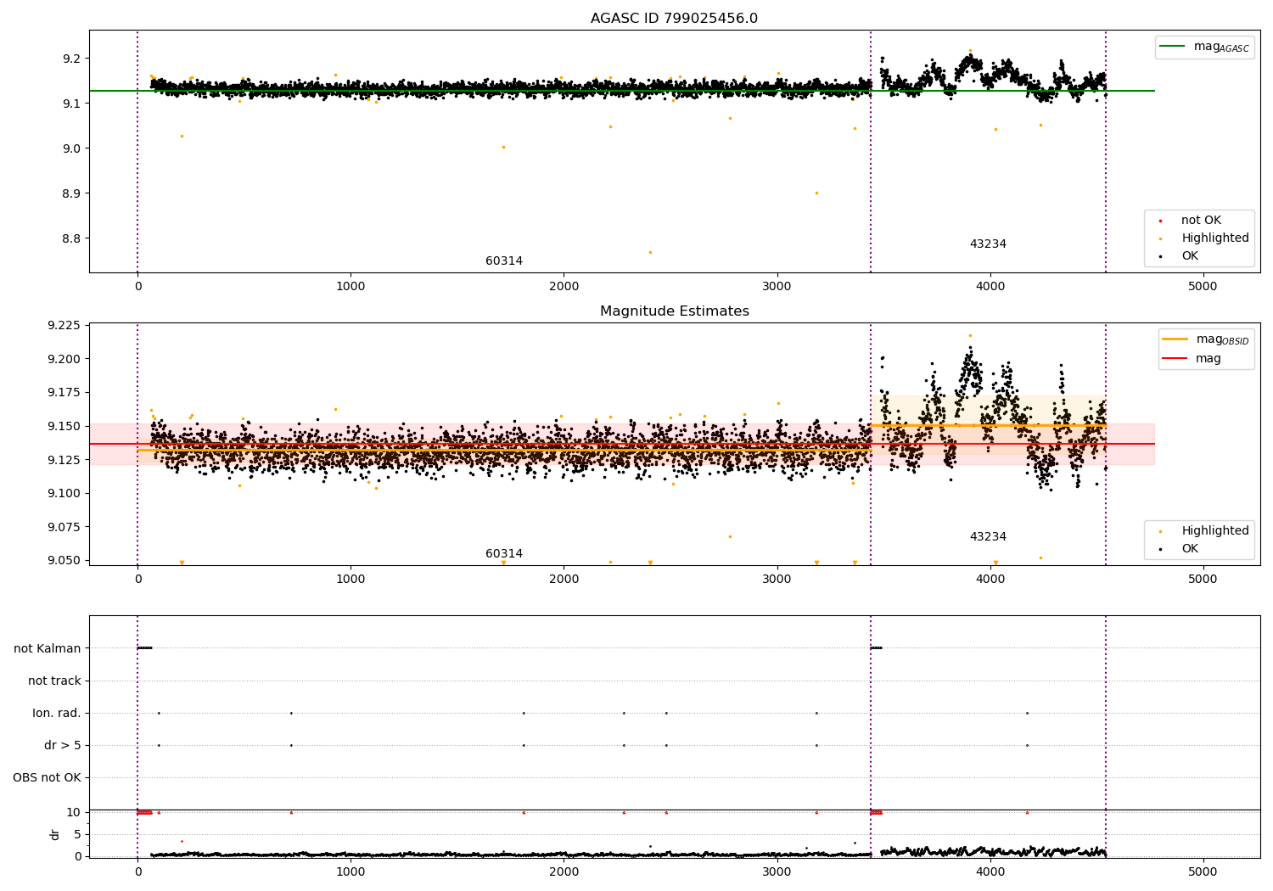Click the '10' tick on the dr axis
The height and width of the screenshot is (891, 1273).
pyautogui.click(x=73, y=813)
